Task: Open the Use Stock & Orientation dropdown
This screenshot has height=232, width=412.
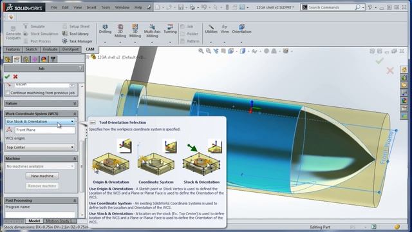Action: coord(40,122)
